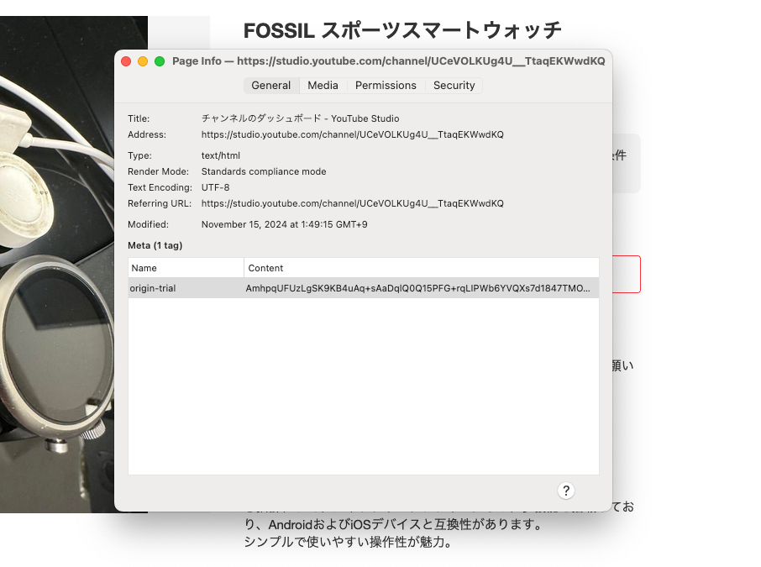Screen dimensions: 761x567
Task: Click the origin-trial content token text
Action: point(417,288)
